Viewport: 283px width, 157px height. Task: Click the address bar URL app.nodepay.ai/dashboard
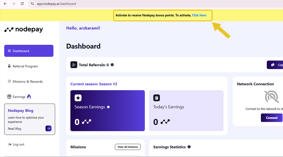pos(56,4)
